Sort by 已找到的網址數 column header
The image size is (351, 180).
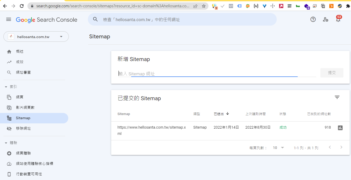pos(319,114)
